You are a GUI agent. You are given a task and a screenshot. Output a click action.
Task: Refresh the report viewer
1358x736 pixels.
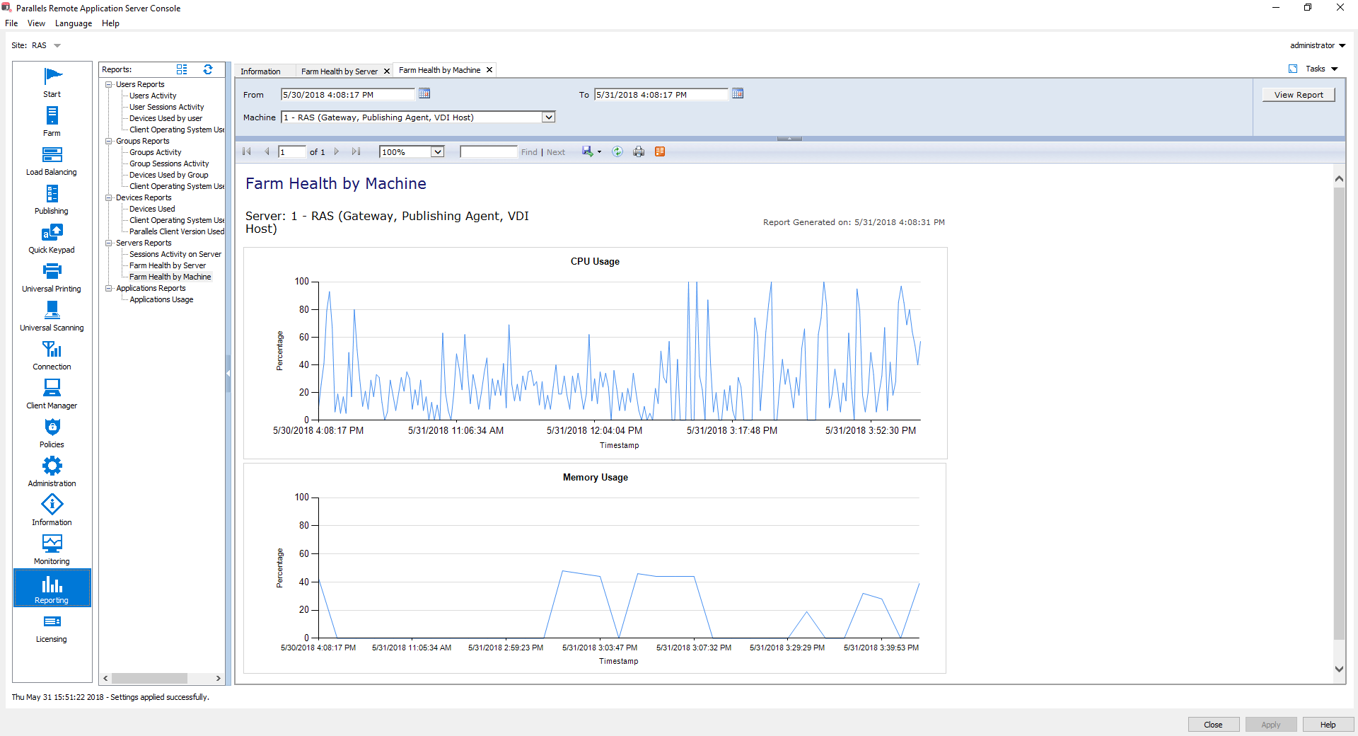tap(617, 151)
